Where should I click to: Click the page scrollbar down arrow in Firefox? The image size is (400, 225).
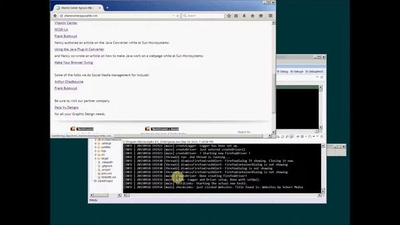coord(274,132)
